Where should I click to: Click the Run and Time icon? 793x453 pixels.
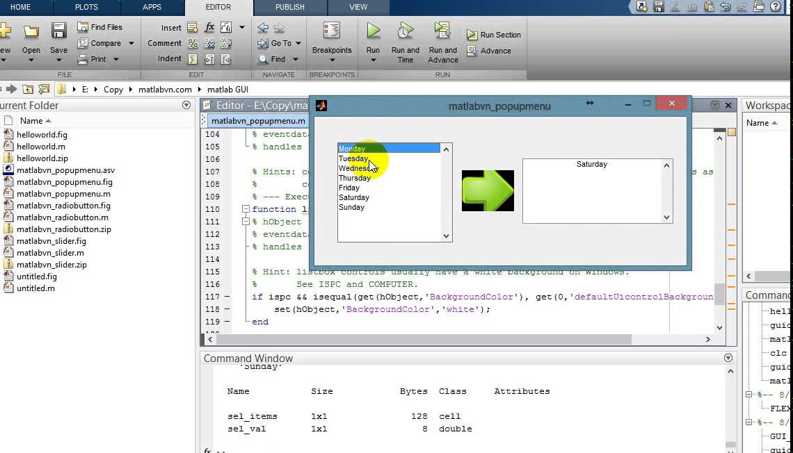pyautogui.click(x=405, y=31)
